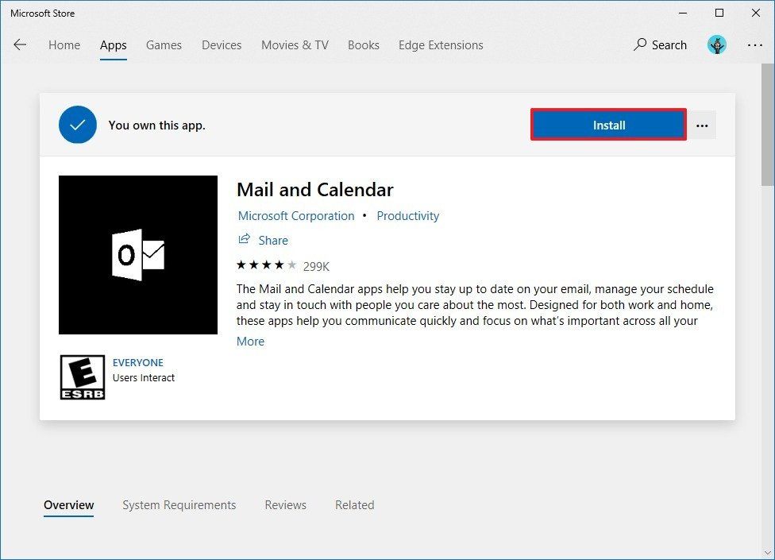
Task: Expand the description with the More link
Action: [x=250, y=341]
